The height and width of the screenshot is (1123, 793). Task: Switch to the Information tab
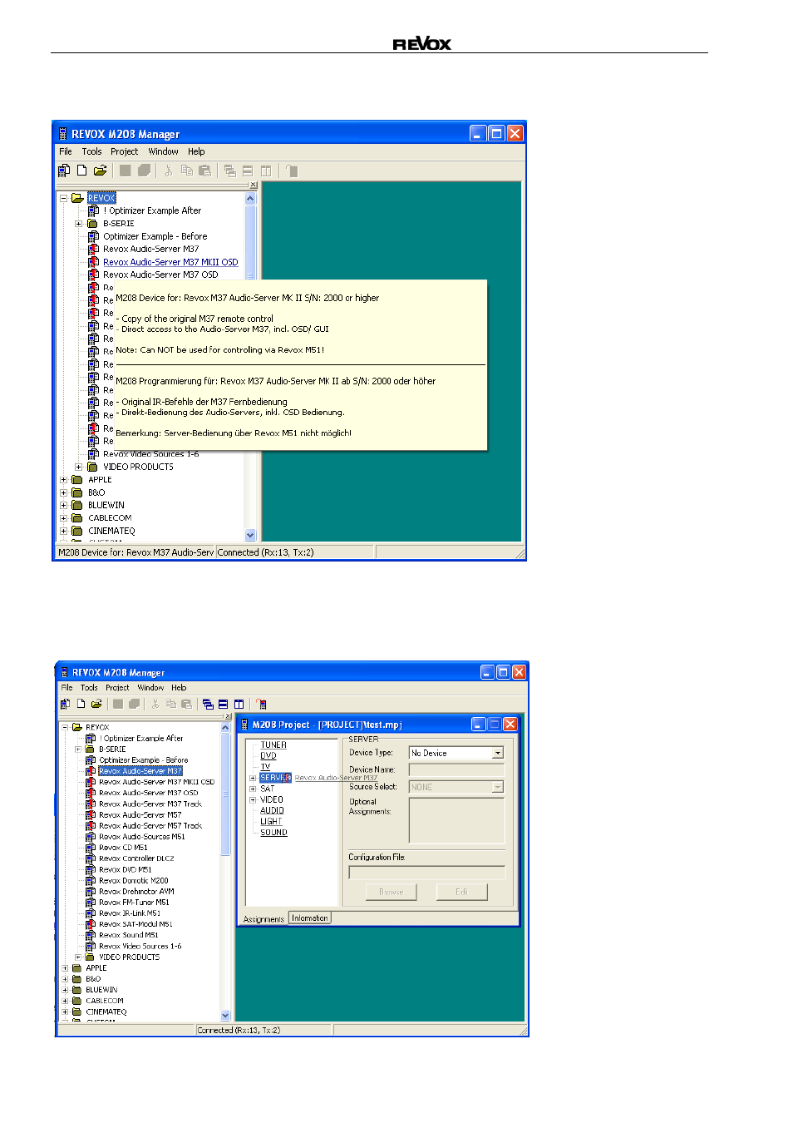pos(310,918)
